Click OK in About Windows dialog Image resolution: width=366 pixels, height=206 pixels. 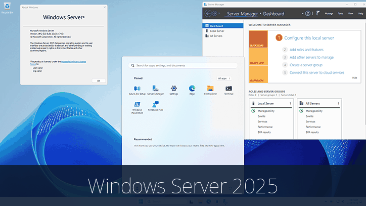99,80
